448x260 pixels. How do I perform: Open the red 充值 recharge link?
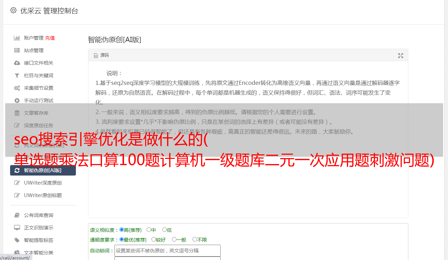[x=50, y=38]
